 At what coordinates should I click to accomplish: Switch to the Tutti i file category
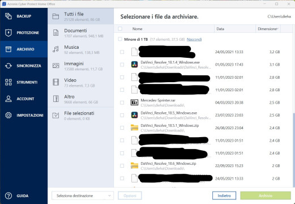pos(80,16)
